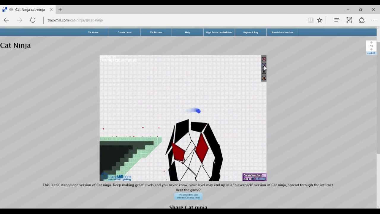
Task: Open High Score LeaderBoard menu item
Action: pyautogui.click(x=219, y=32)
